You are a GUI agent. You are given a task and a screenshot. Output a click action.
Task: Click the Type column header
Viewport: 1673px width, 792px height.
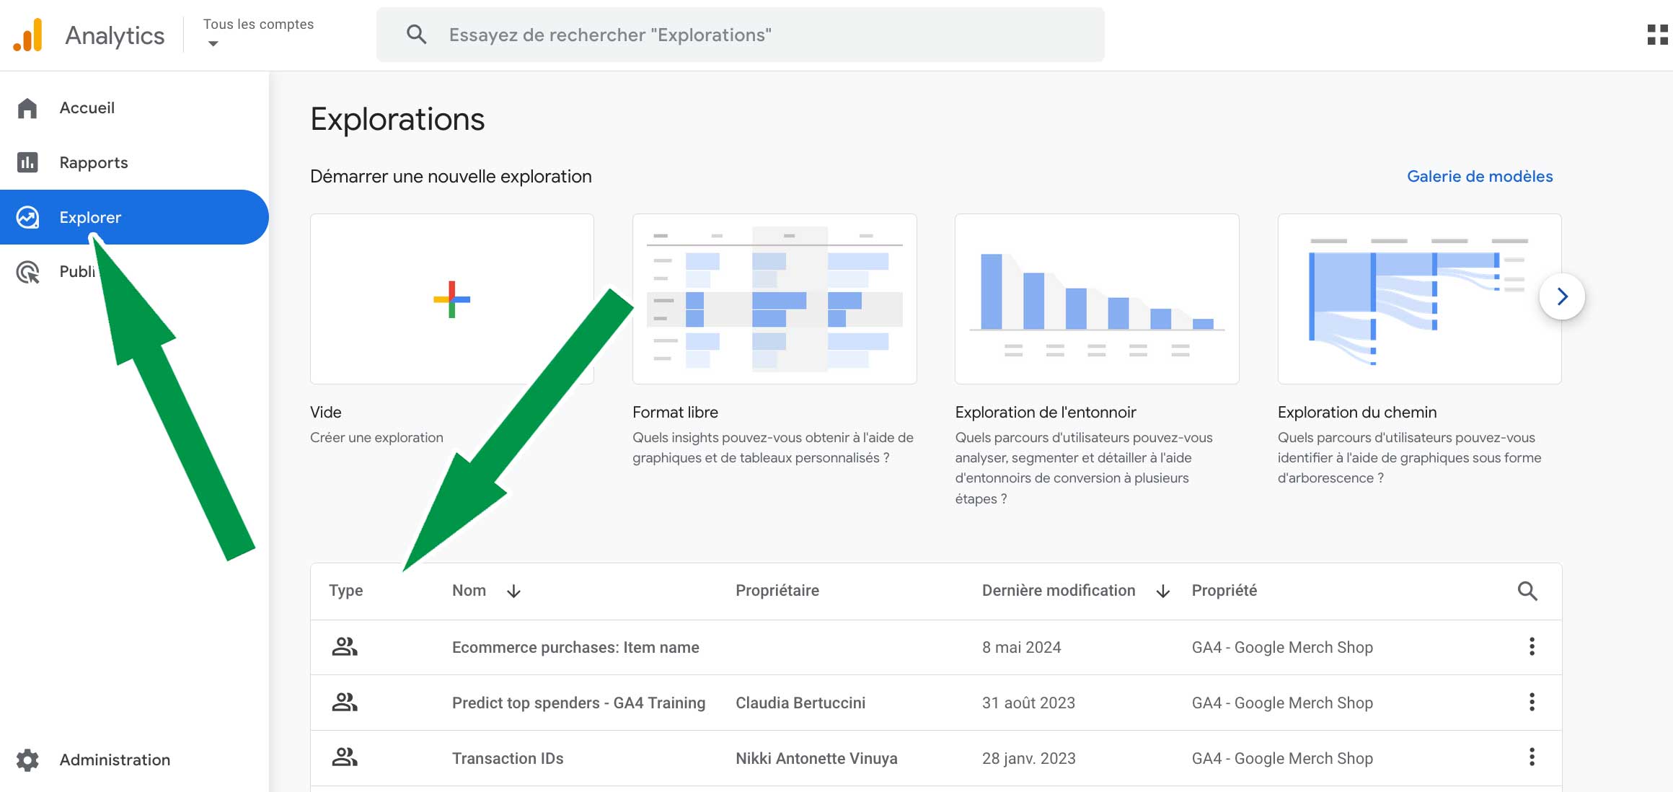pyautogui.click(x=346, y=590)
